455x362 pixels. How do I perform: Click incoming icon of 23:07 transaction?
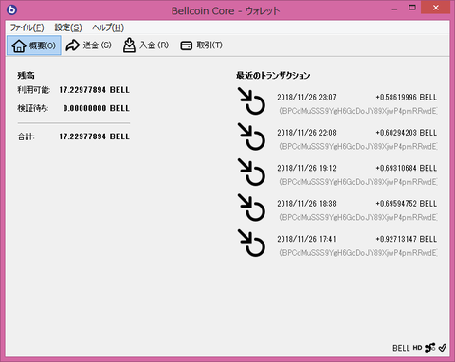pyautogui.click(x=251, y=100)
